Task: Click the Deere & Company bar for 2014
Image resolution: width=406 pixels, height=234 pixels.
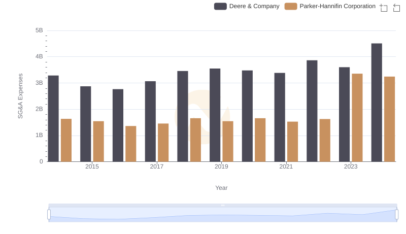Action: (x=53, y=119)
